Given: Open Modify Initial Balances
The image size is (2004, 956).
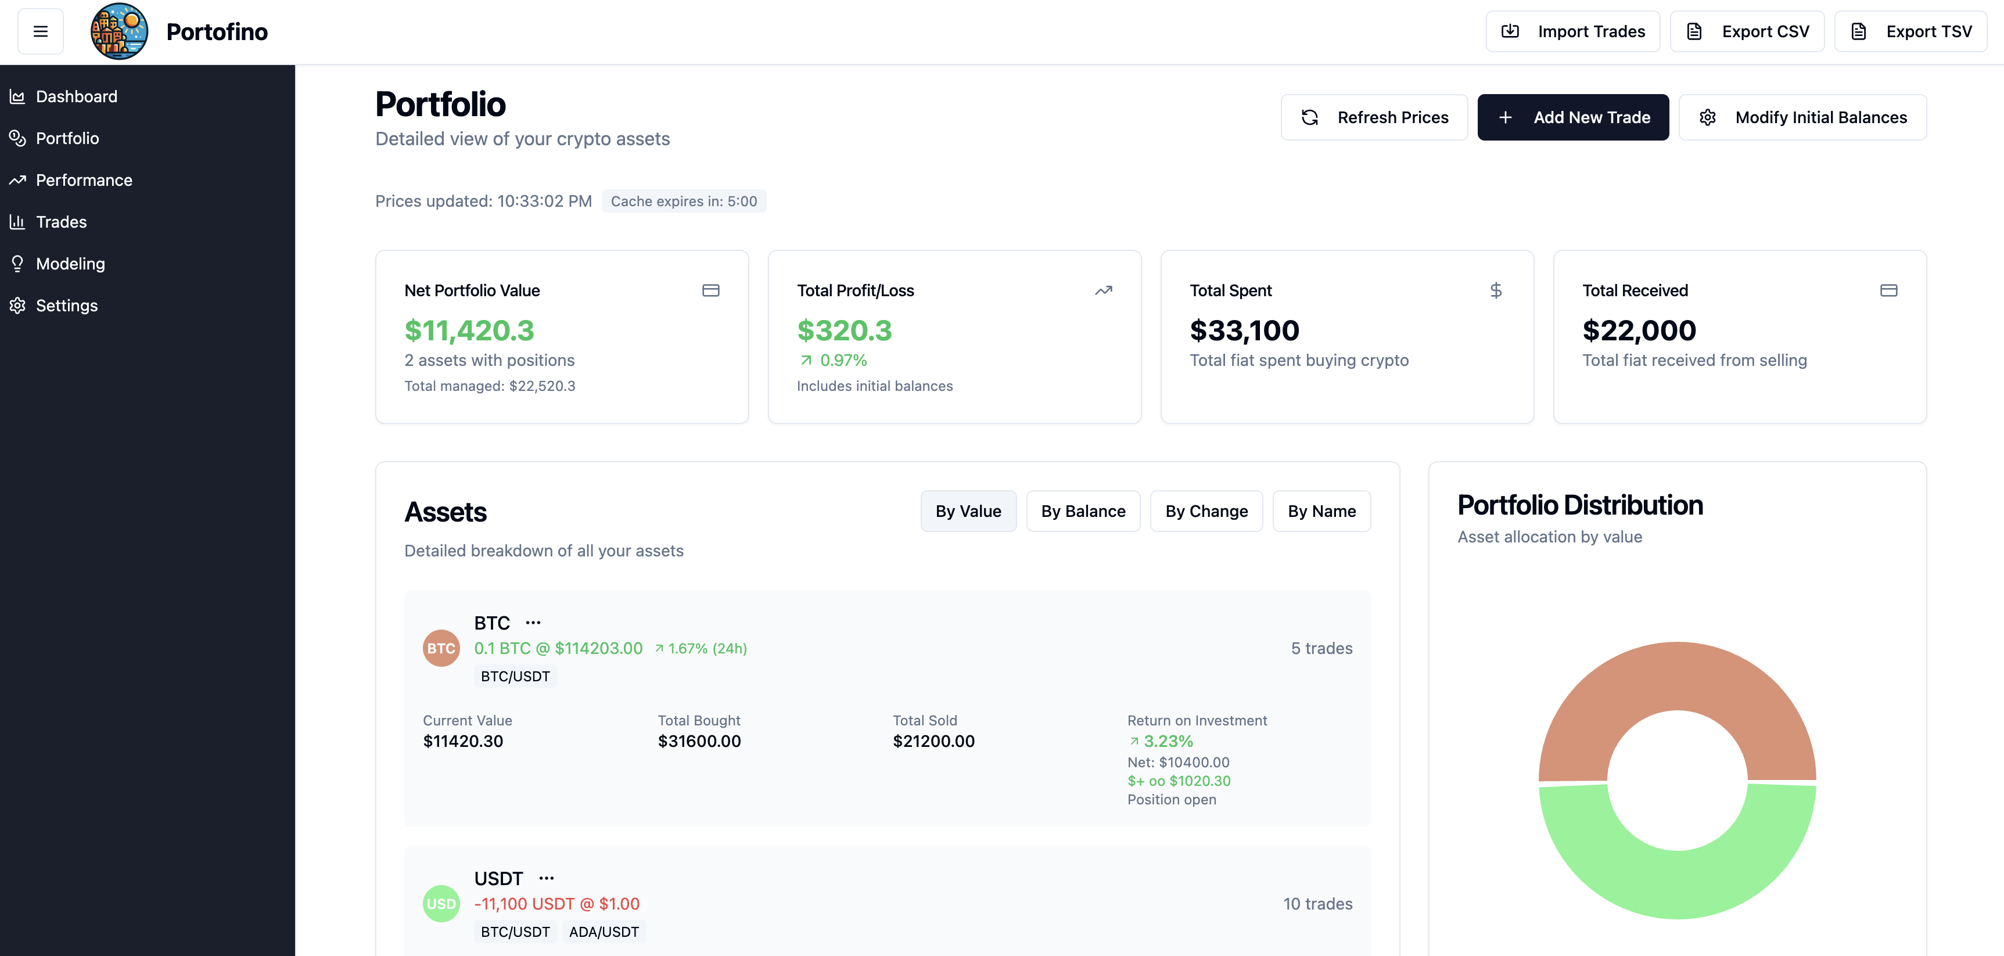Looking at the screenshot, I should pos(1802,117).
